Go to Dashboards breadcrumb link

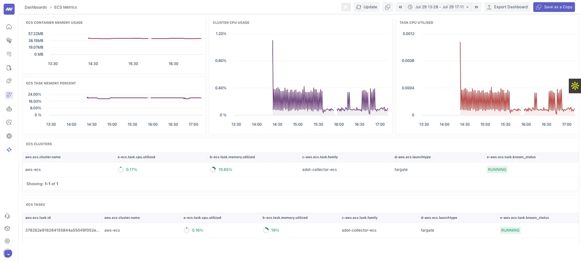click(36, 7)
